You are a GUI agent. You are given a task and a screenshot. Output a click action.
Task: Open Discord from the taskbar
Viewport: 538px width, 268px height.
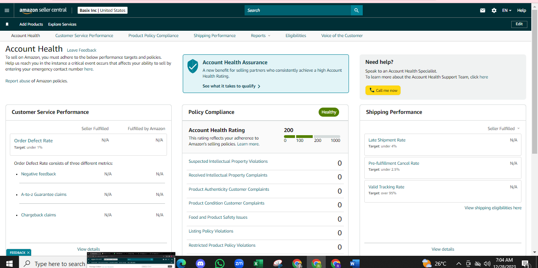pyautogui.click(x=200, y=264)
